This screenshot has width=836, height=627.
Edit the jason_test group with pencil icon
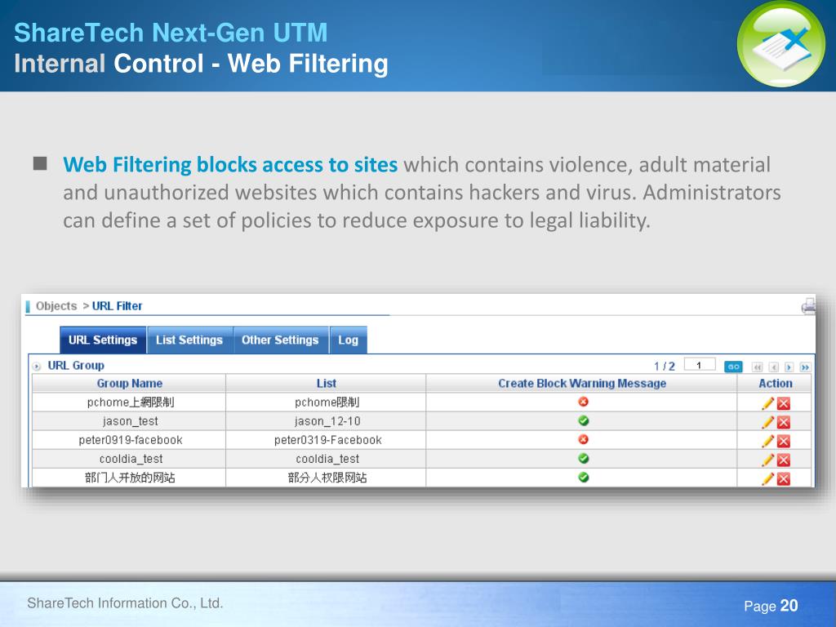(767, 422)
